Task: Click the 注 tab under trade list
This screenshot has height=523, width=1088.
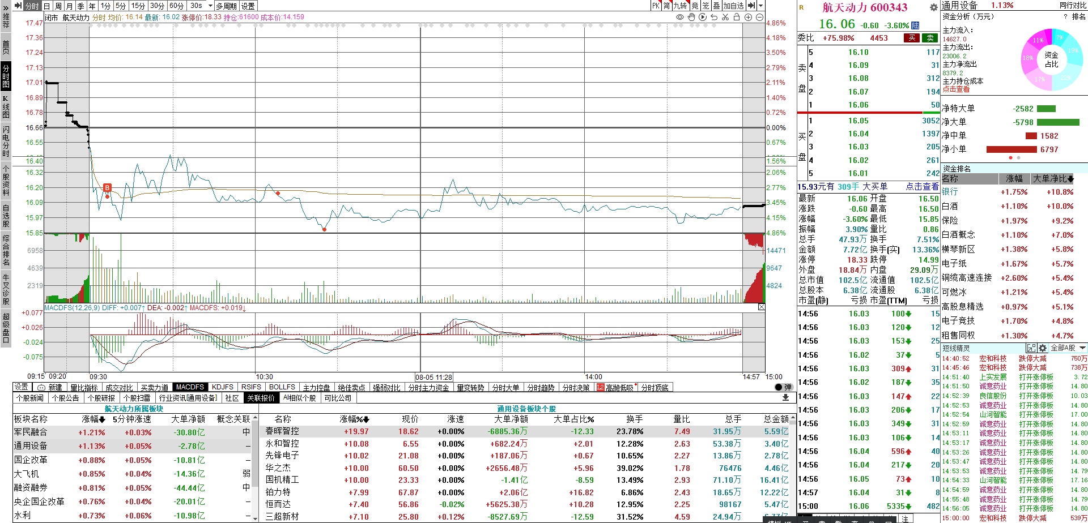Action: (905, 518)
